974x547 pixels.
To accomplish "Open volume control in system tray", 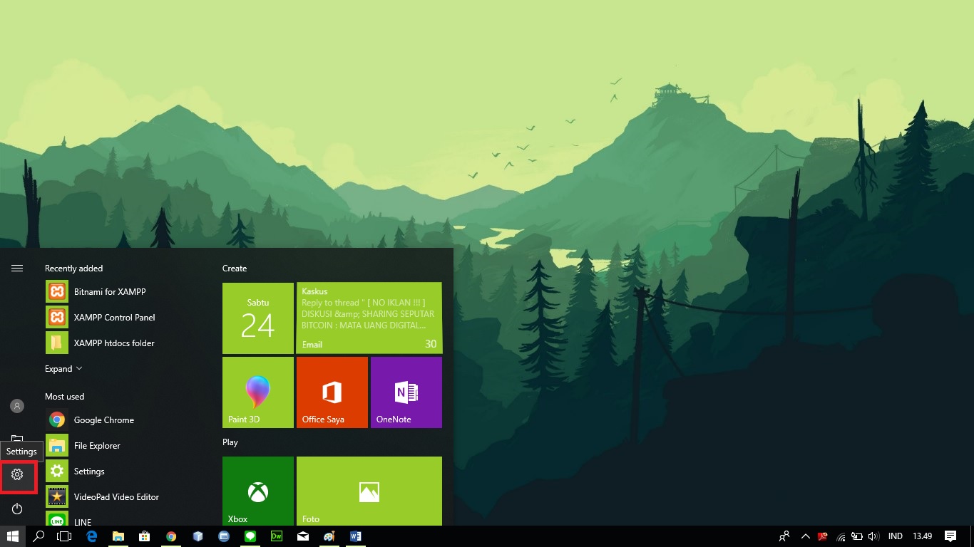I will click(873, 536).
